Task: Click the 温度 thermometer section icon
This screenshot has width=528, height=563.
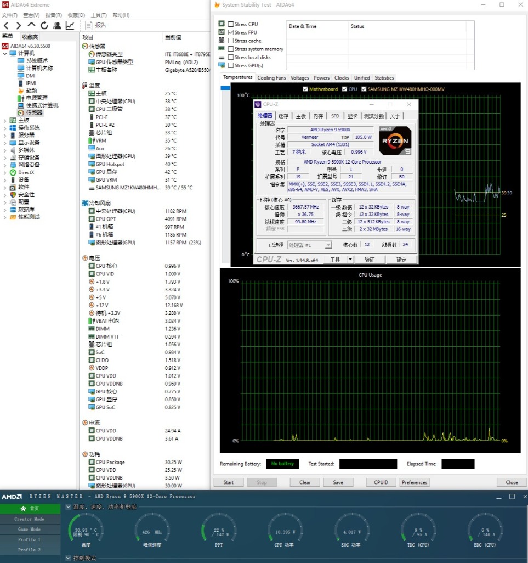Action: tap(84, 86)
